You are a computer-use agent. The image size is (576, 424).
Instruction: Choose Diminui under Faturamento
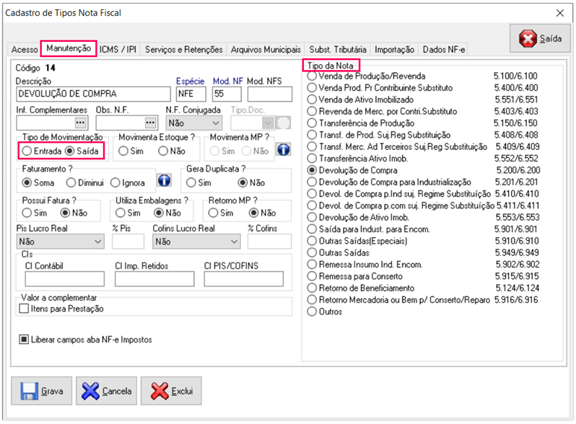coord(71,182)
